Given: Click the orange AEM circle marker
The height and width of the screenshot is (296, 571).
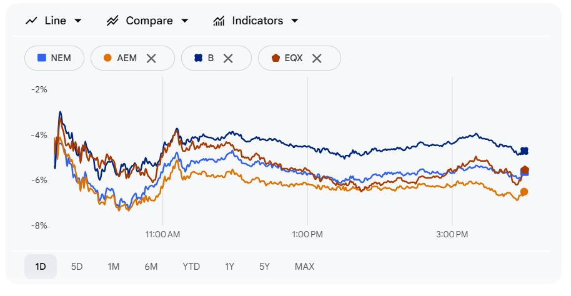Looking at the screenshot, I should coord(107,58).
